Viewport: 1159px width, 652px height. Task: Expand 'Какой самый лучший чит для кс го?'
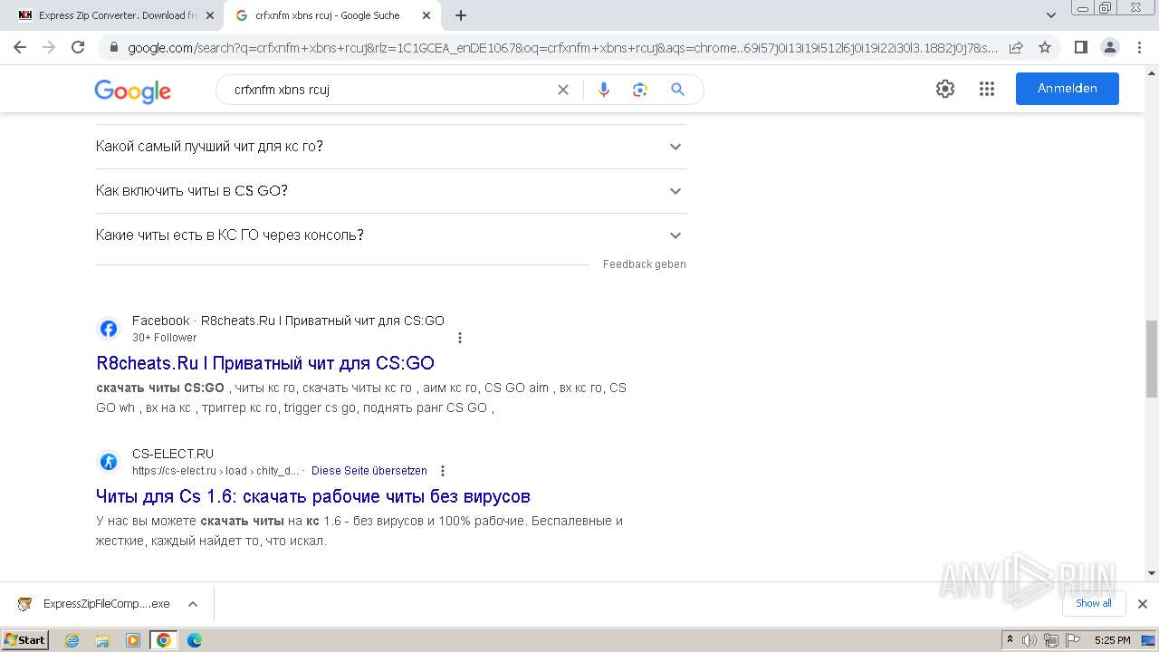(x=390, y=147)
